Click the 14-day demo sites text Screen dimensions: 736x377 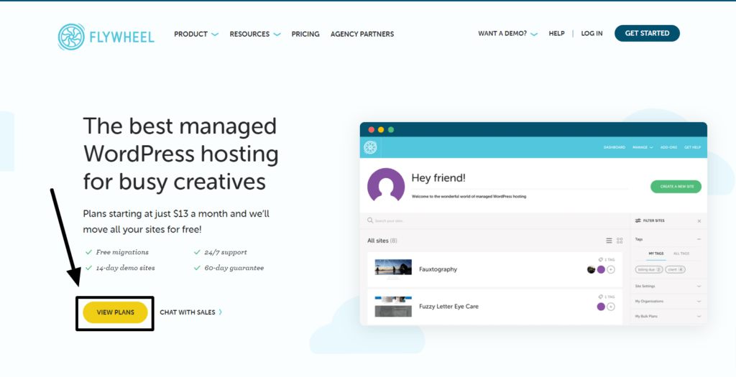tap(125, 269)
